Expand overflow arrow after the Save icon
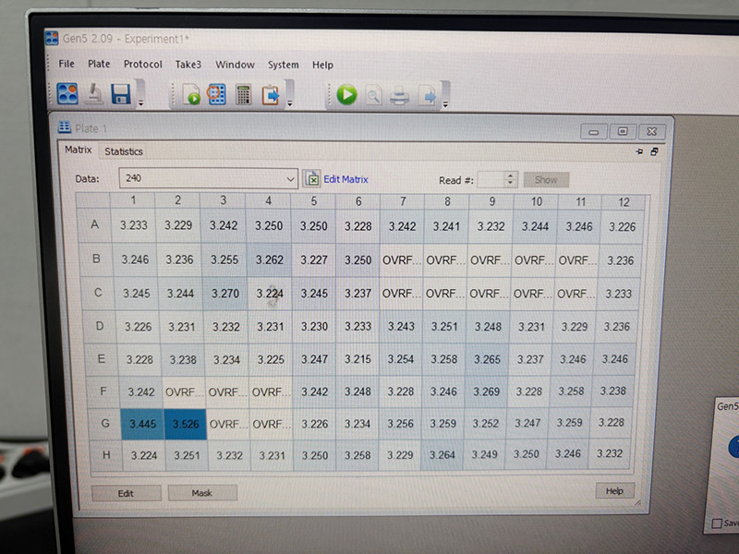This screenshot has height=554, width=739. [140, 102]
